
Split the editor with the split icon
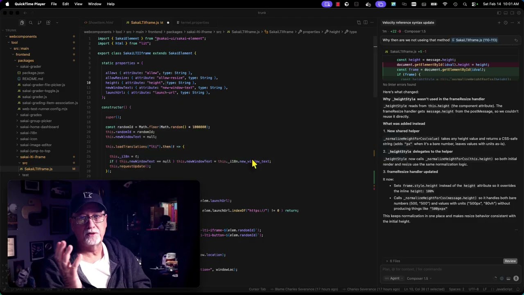[366, 23]
